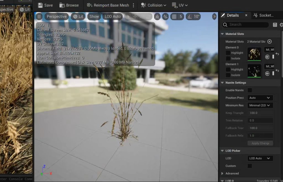Collapse the LOD 0 section
The width and height of the screenshot is (283, 182).
(222, 181)
